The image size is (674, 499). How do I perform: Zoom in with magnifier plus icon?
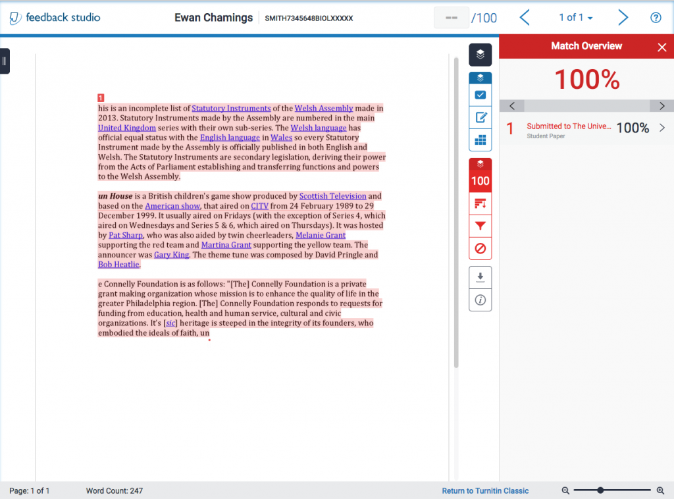[660, 490]
